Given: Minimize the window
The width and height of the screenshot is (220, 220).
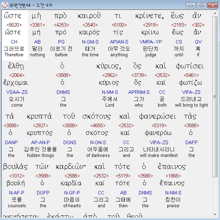Looking at the screenshot, I should click(191, 5).
